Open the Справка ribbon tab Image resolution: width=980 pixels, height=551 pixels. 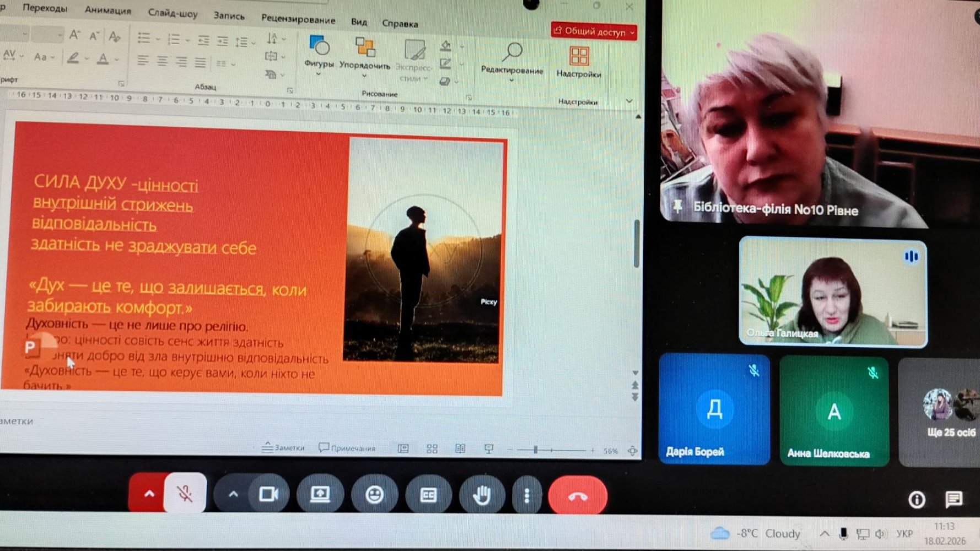click(400, 24)
